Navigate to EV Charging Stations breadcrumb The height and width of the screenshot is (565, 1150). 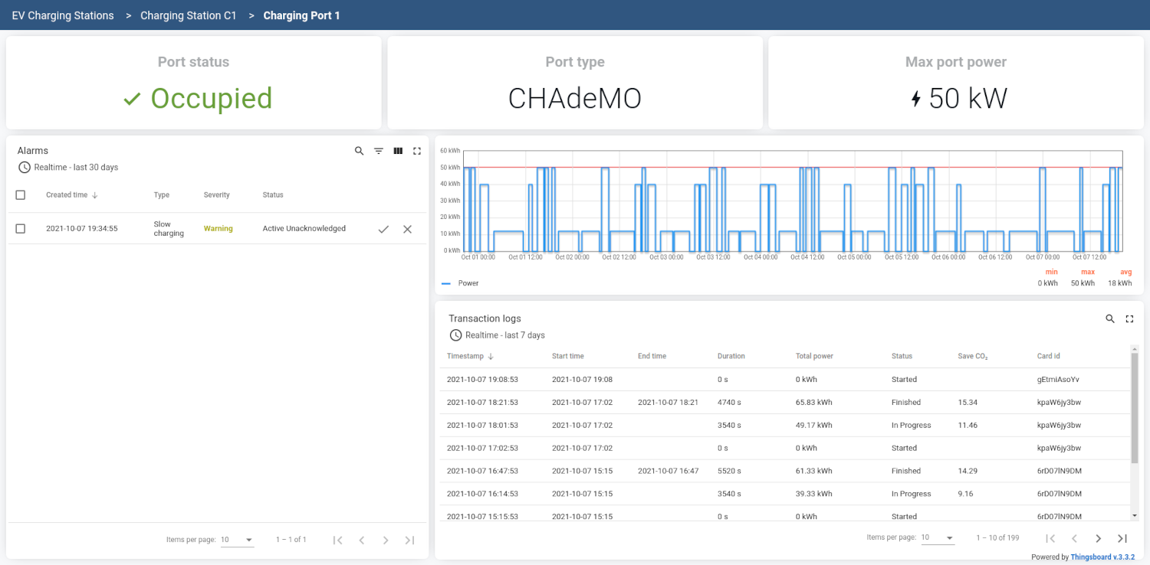(63, 15)
